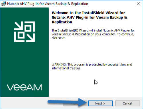Click the disabled Back button behind the arrow

pos(75,103)
